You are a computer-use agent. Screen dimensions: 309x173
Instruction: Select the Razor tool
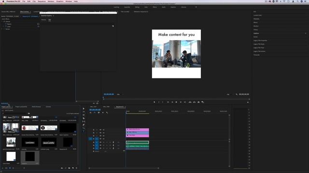pos(84,118)
